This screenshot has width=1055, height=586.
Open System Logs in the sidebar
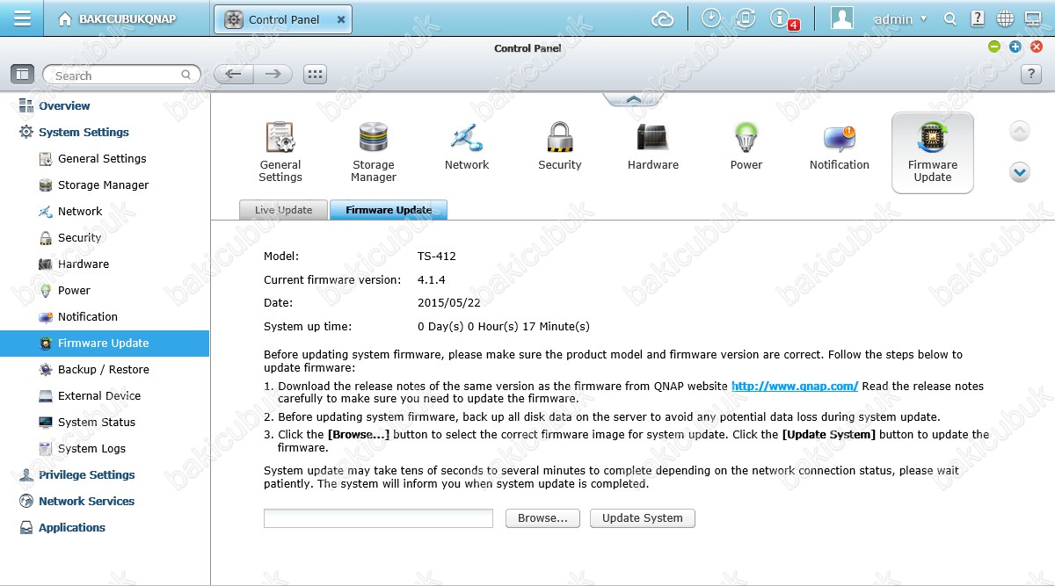(91, 448)
